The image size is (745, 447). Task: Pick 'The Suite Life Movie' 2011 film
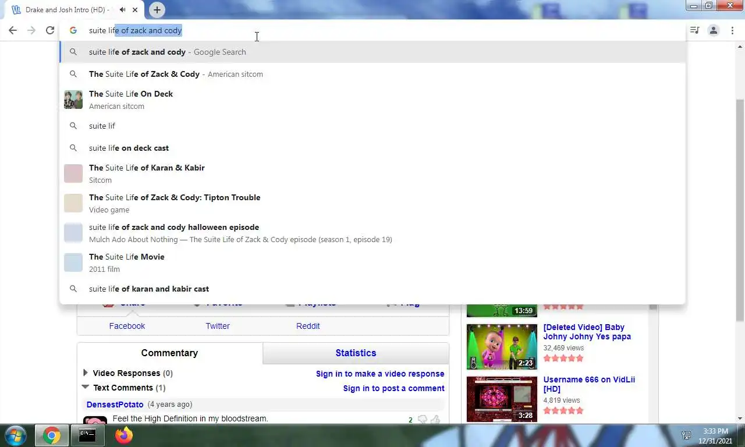pos(372,262)
